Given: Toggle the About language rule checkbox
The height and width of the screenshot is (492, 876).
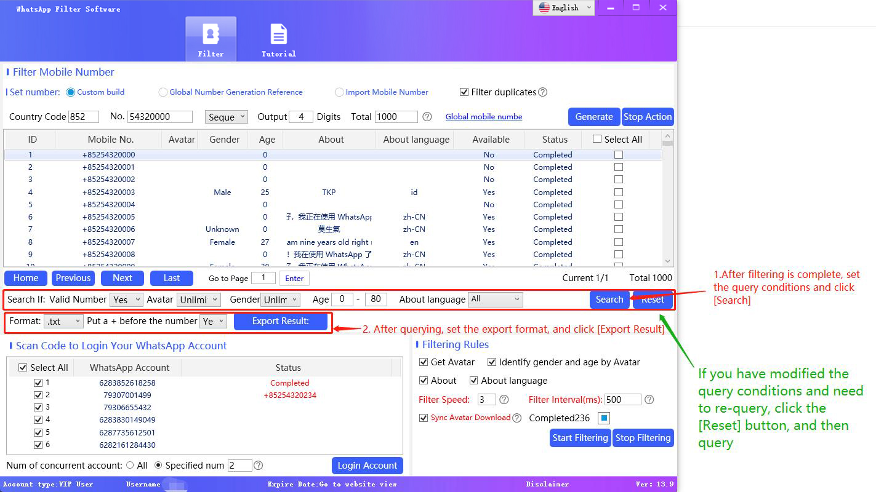Looking at the screenshot, I should [474, 381].
